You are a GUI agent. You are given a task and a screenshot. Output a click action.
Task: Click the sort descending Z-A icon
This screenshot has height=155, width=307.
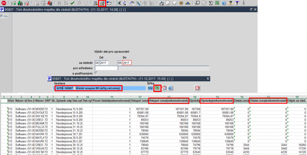coord(66,3)
